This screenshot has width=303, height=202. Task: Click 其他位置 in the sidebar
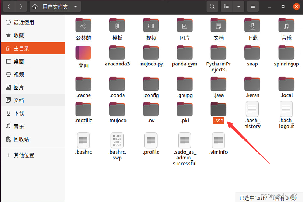[x=33, y=155]
